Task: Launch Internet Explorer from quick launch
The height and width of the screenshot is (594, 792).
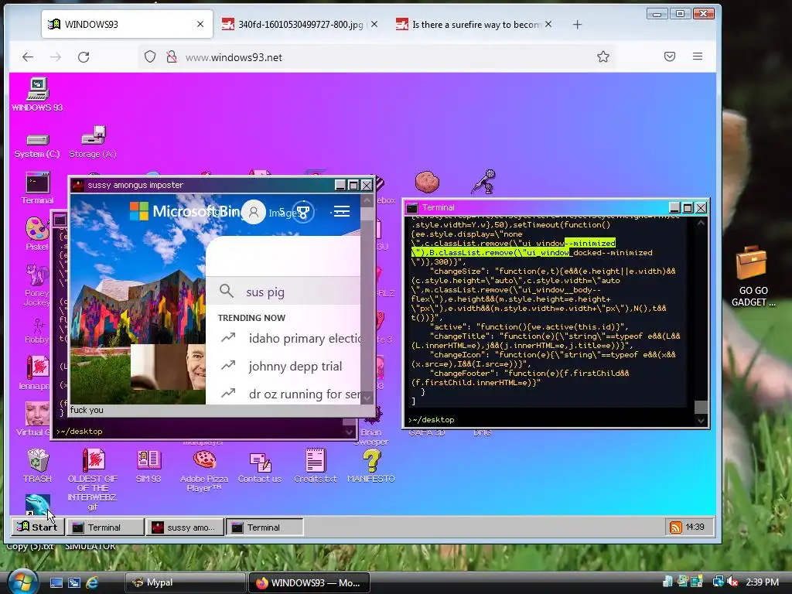Action: [x=92, y=582]
